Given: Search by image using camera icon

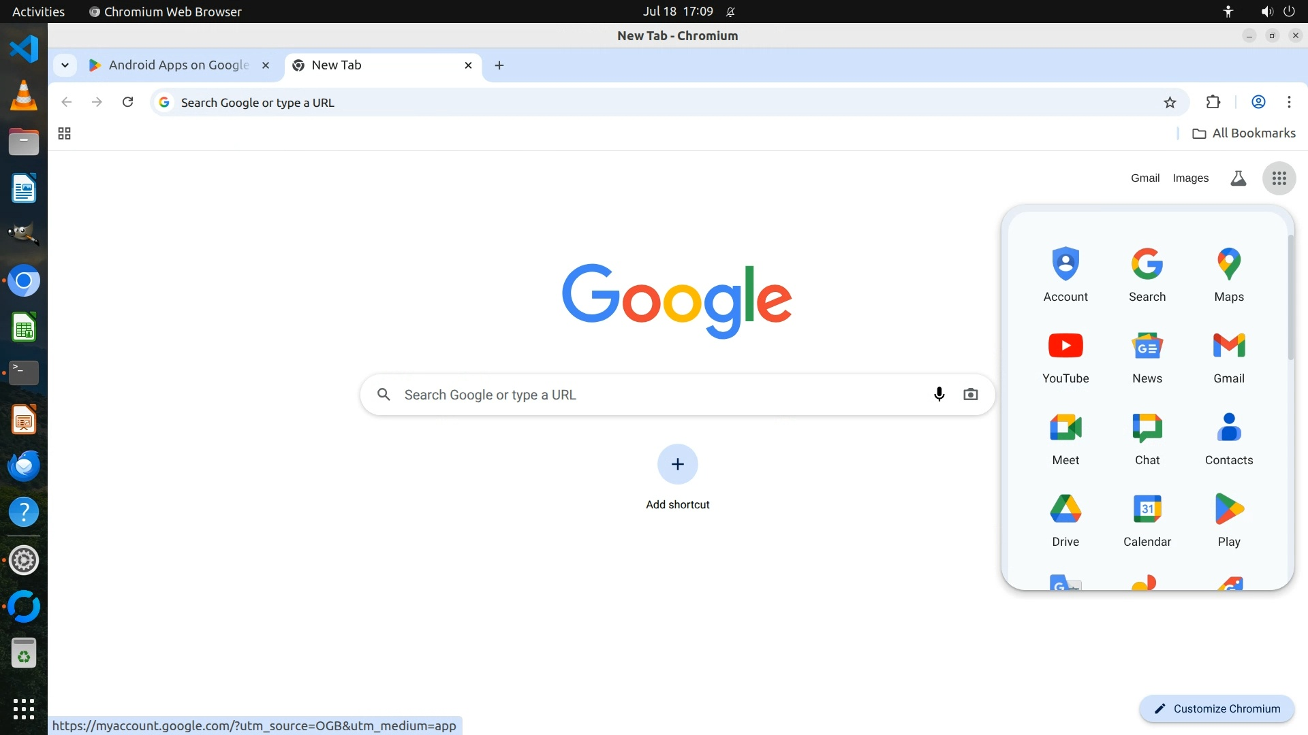Looking at the screenshot, I should point(970,394).
